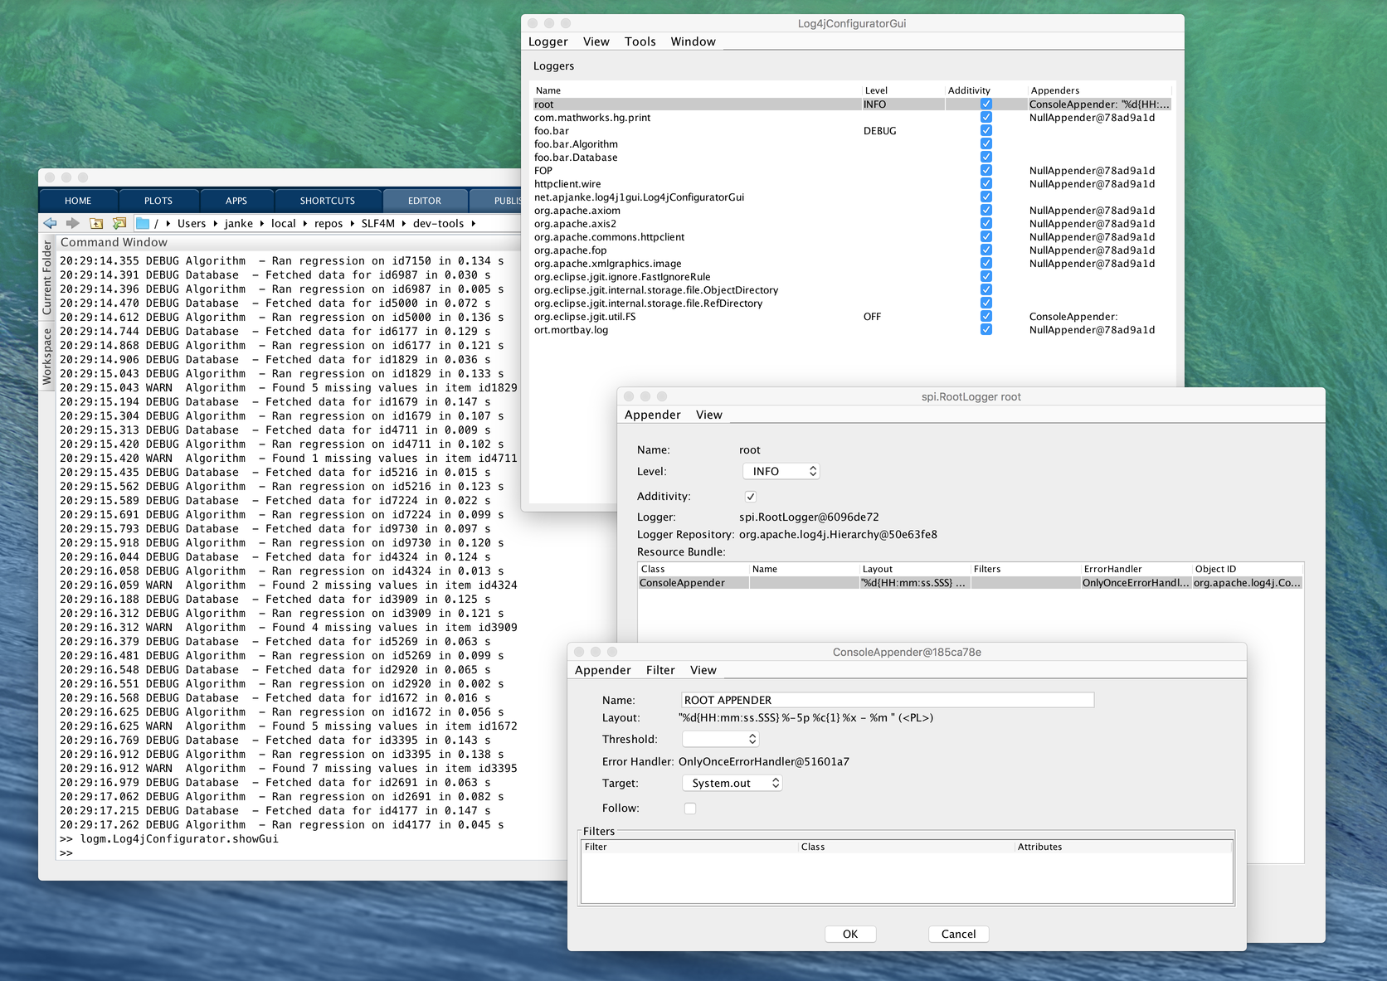Switch to the APPS tab in MATLAB

point(236,201)
